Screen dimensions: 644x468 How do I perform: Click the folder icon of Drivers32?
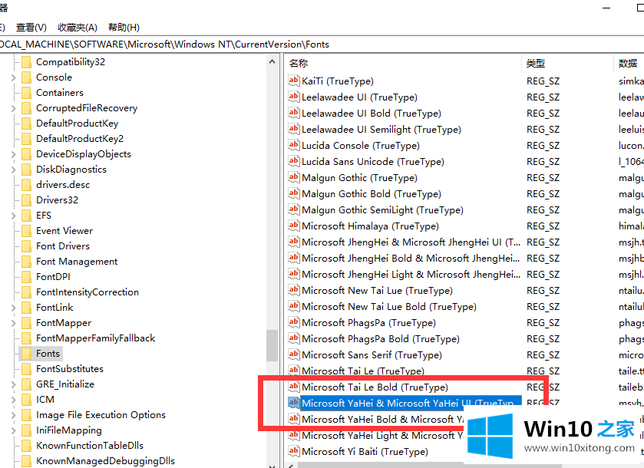pyautogui.click(x=26, y=200)
